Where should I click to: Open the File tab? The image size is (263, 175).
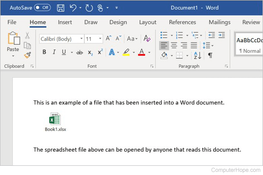coord(12,22)
